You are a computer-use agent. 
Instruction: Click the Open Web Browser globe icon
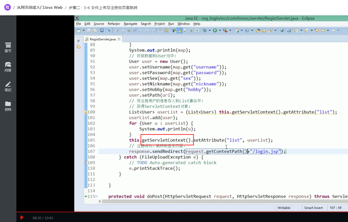[x=282, y=30]
